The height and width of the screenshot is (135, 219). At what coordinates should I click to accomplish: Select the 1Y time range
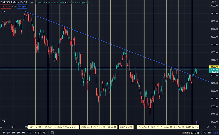(35, 133)
